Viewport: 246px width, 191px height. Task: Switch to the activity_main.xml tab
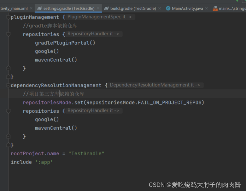pos(14,9)
